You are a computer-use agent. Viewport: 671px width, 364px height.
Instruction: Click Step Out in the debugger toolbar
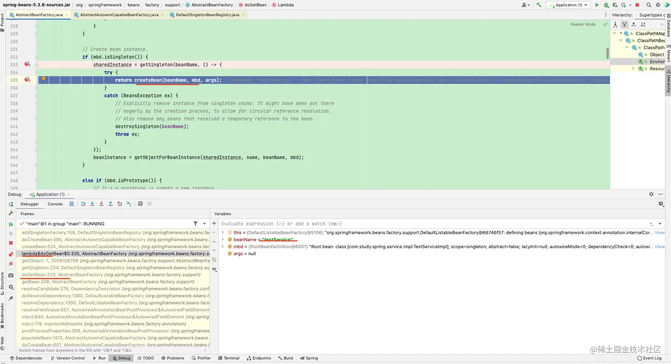[111, 204]
